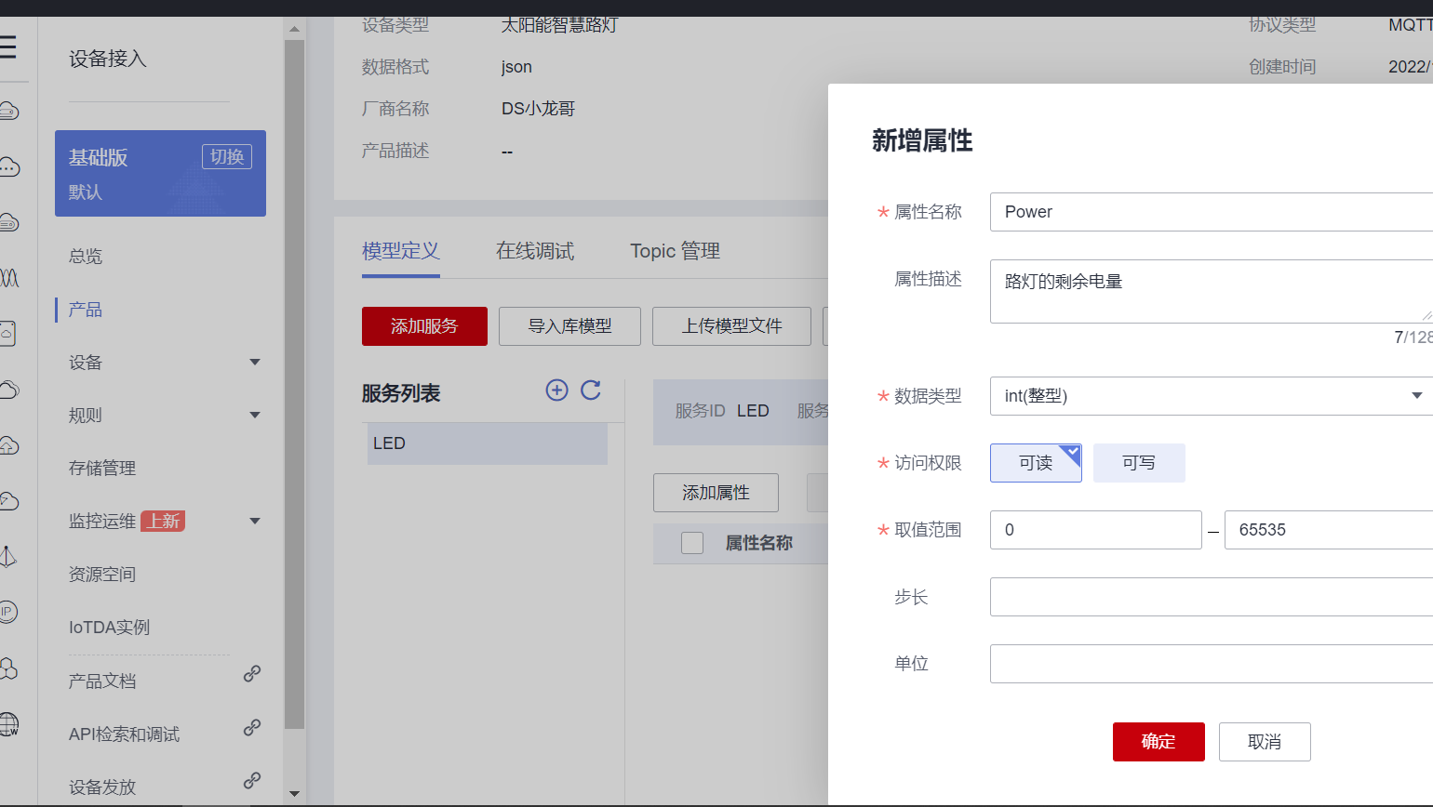Click the IP icon in left icon bar
This screenshot has height=807, width=1433.
tap(8, 612)
